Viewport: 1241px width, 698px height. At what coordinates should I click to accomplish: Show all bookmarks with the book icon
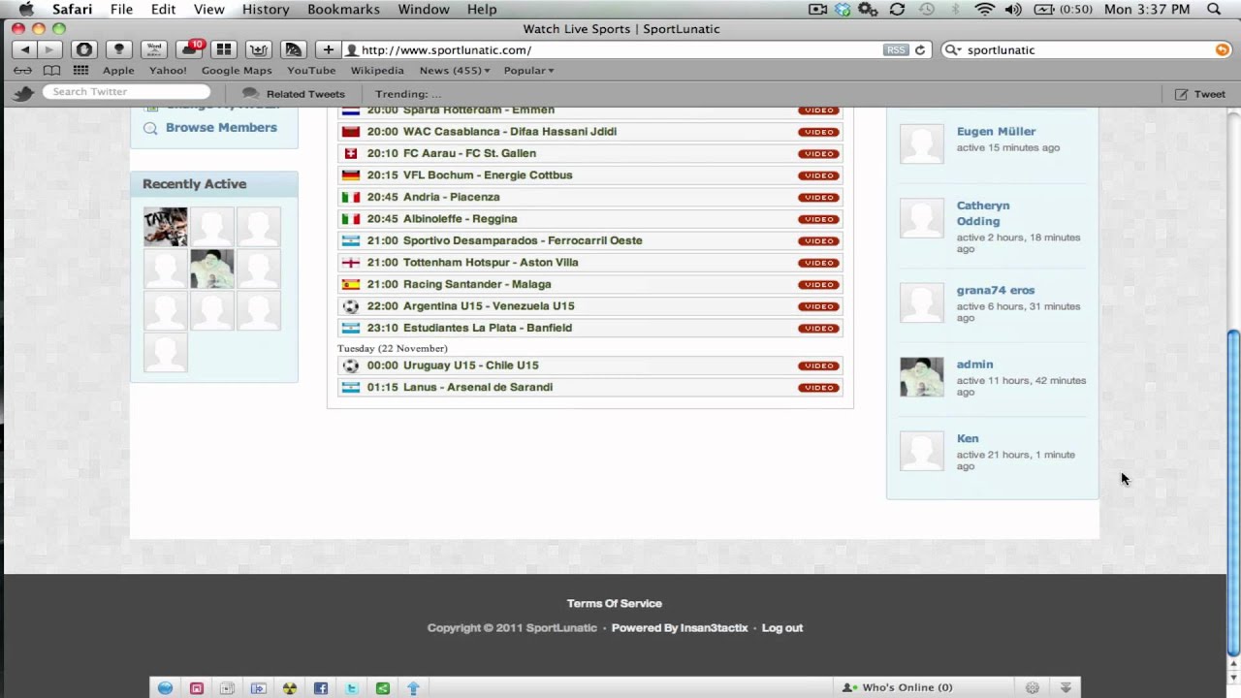[51, 70]
